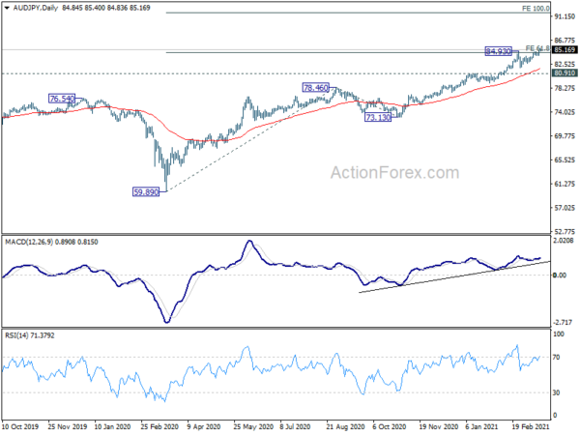Screen dimensions: 580x435
Task: Select the RSI(14) indicator label
Action: click(21, 336)
